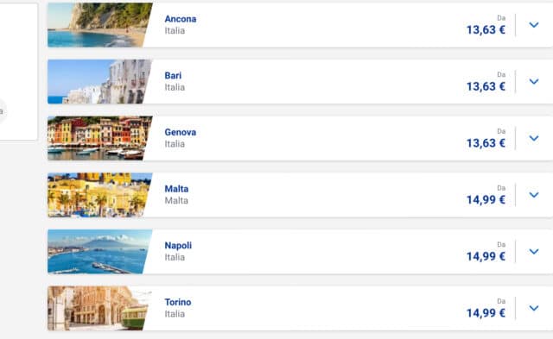Choose the Ancona 13,63 € fare

pyautogui.click(x=486, y=30)
